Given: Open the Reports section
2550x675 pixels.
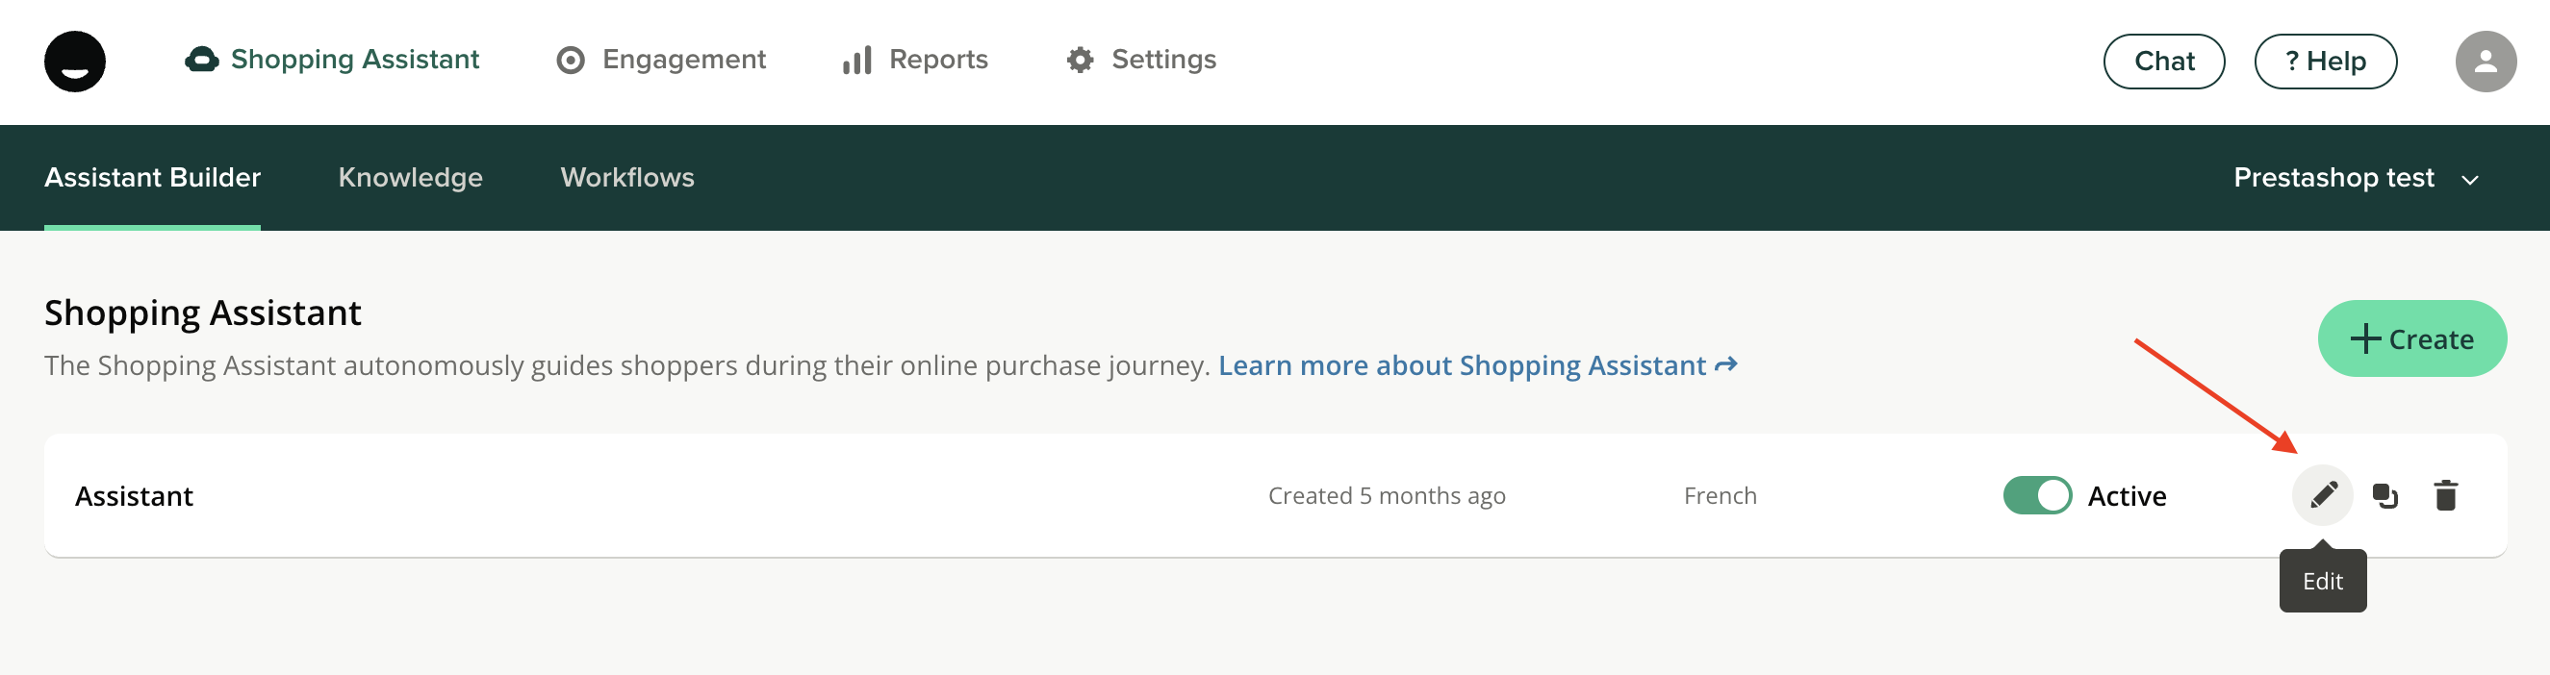Looking at the screenshot, I should tap(916, 60).
